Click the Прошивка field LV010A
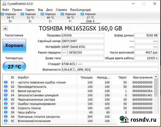 pos(83,35)
